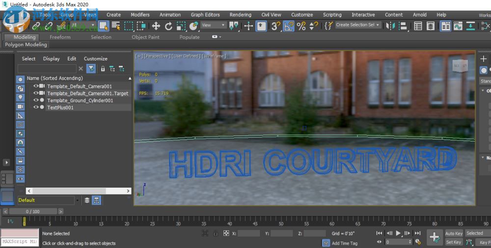Hide the TextPlus001 object

coord(36,107)
